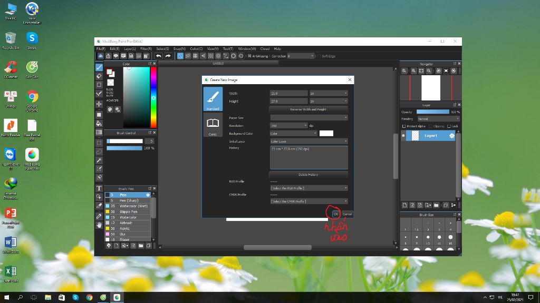The height and width of the screenshot is (303, 540).
Task: Open Select the RGB Profile dropdown
Action: (309, 188)
